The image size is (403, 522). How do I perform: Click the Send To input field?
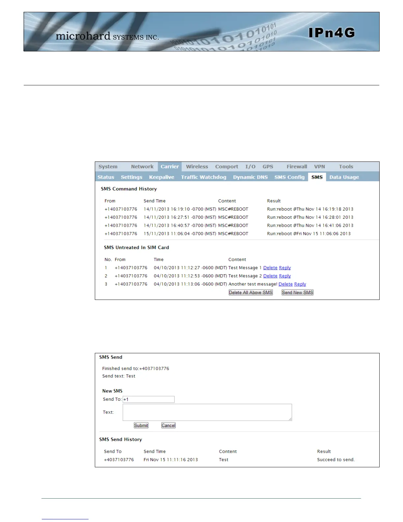coord(148,399)
